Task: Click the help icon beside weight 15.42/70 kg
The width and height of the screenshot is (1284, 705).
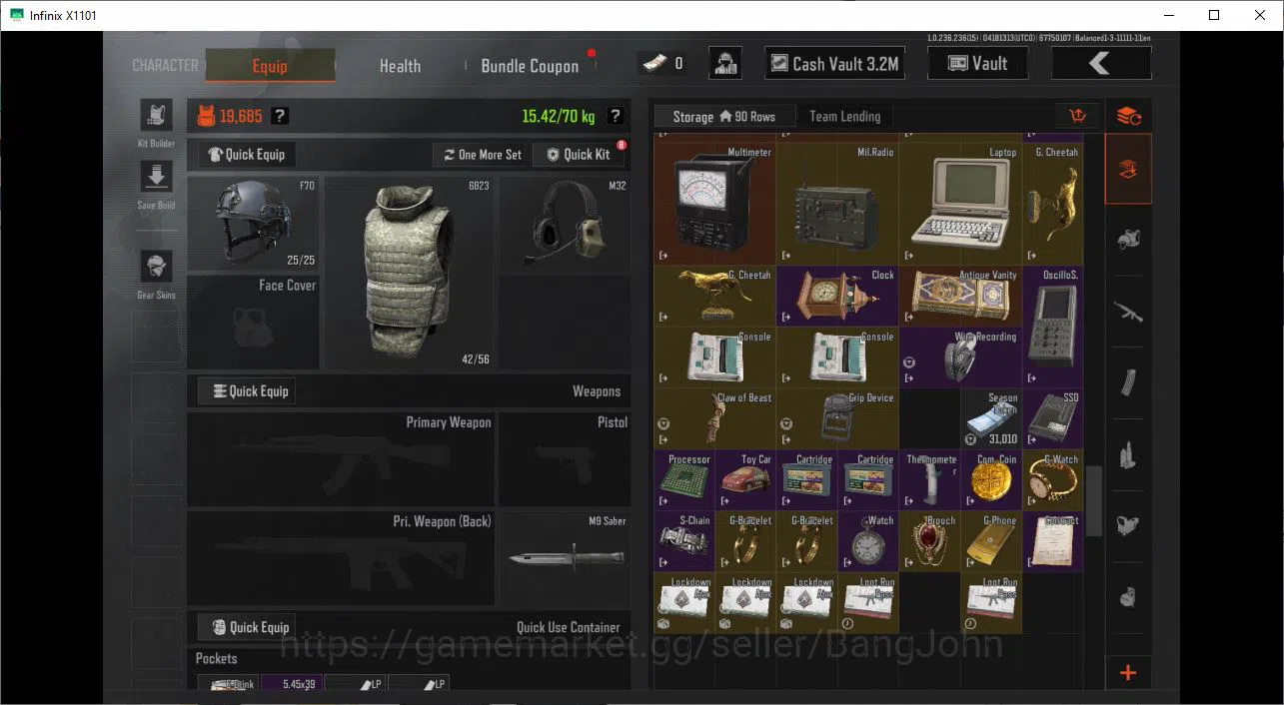Action: point(616,116)
